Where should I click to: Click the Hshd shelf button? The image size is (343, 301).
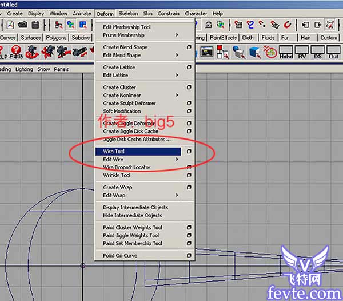coord(286,52)
